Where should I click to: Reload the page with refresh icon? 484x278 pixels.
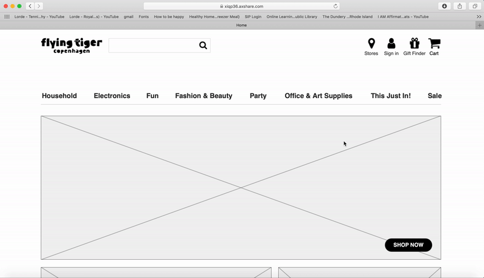336,6
